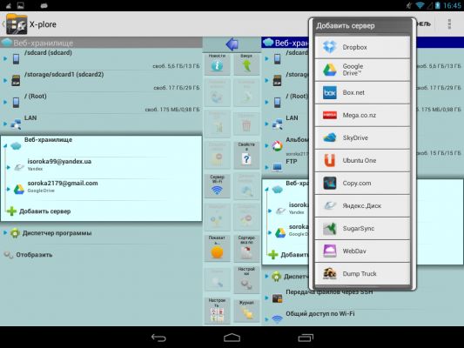Expand the soroka2179@gmail.com Google Drive account
The image size is (464, 348).
point(101,189)
